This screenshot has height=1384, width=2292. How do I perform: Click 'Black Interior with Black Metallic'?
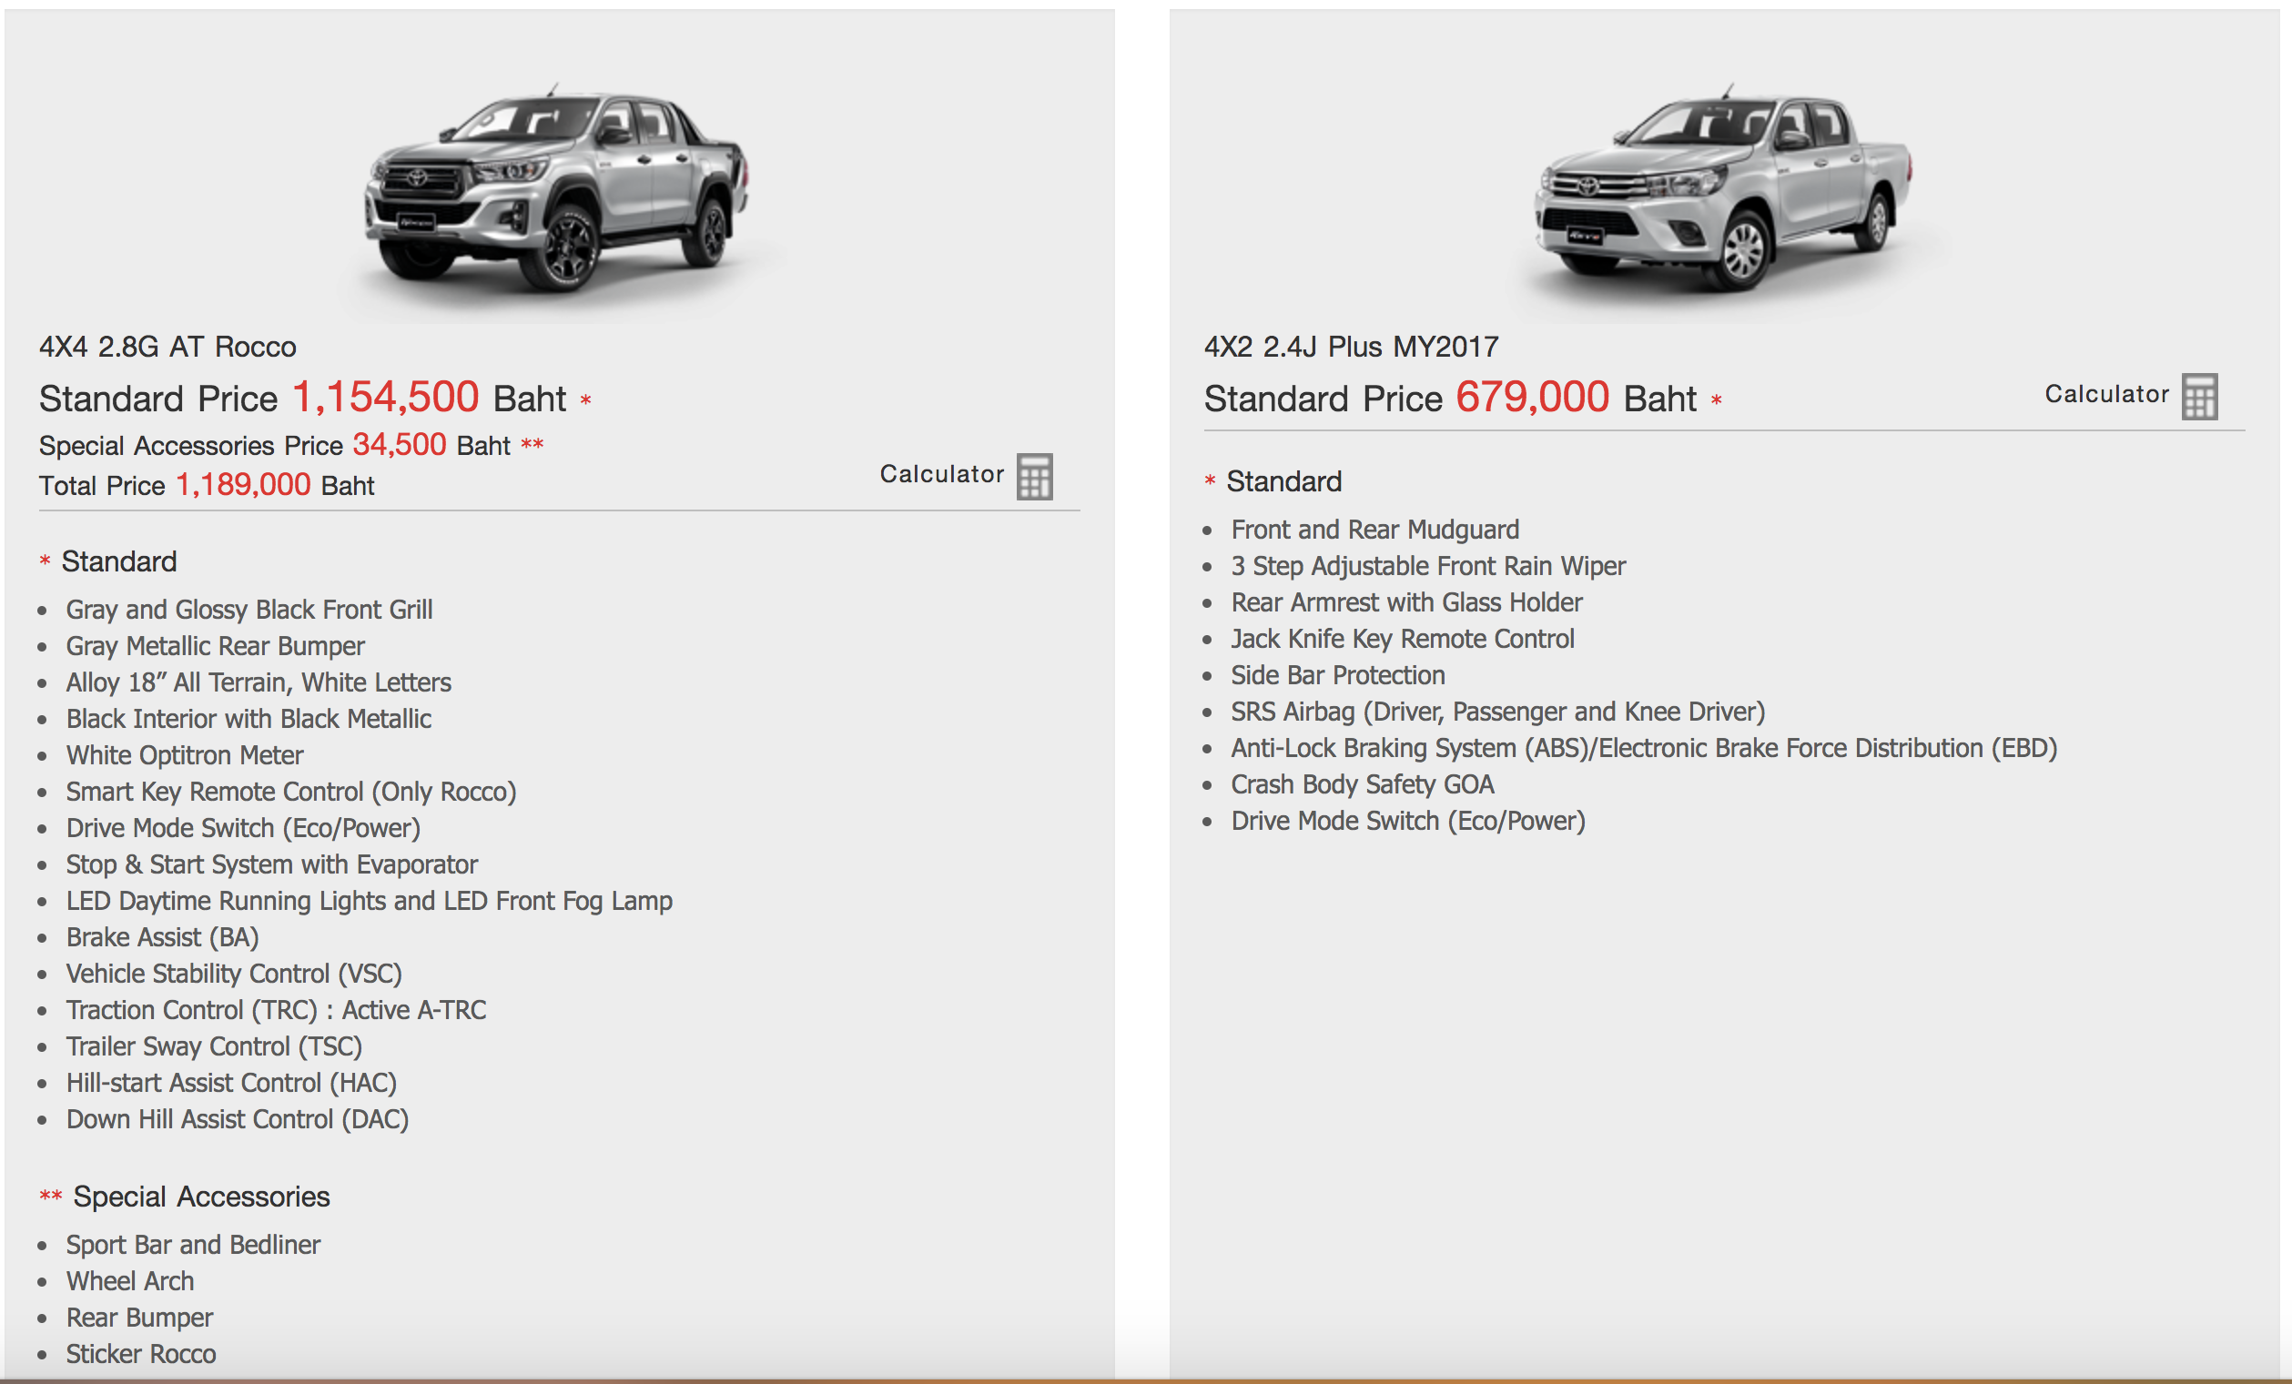[248, 719]
